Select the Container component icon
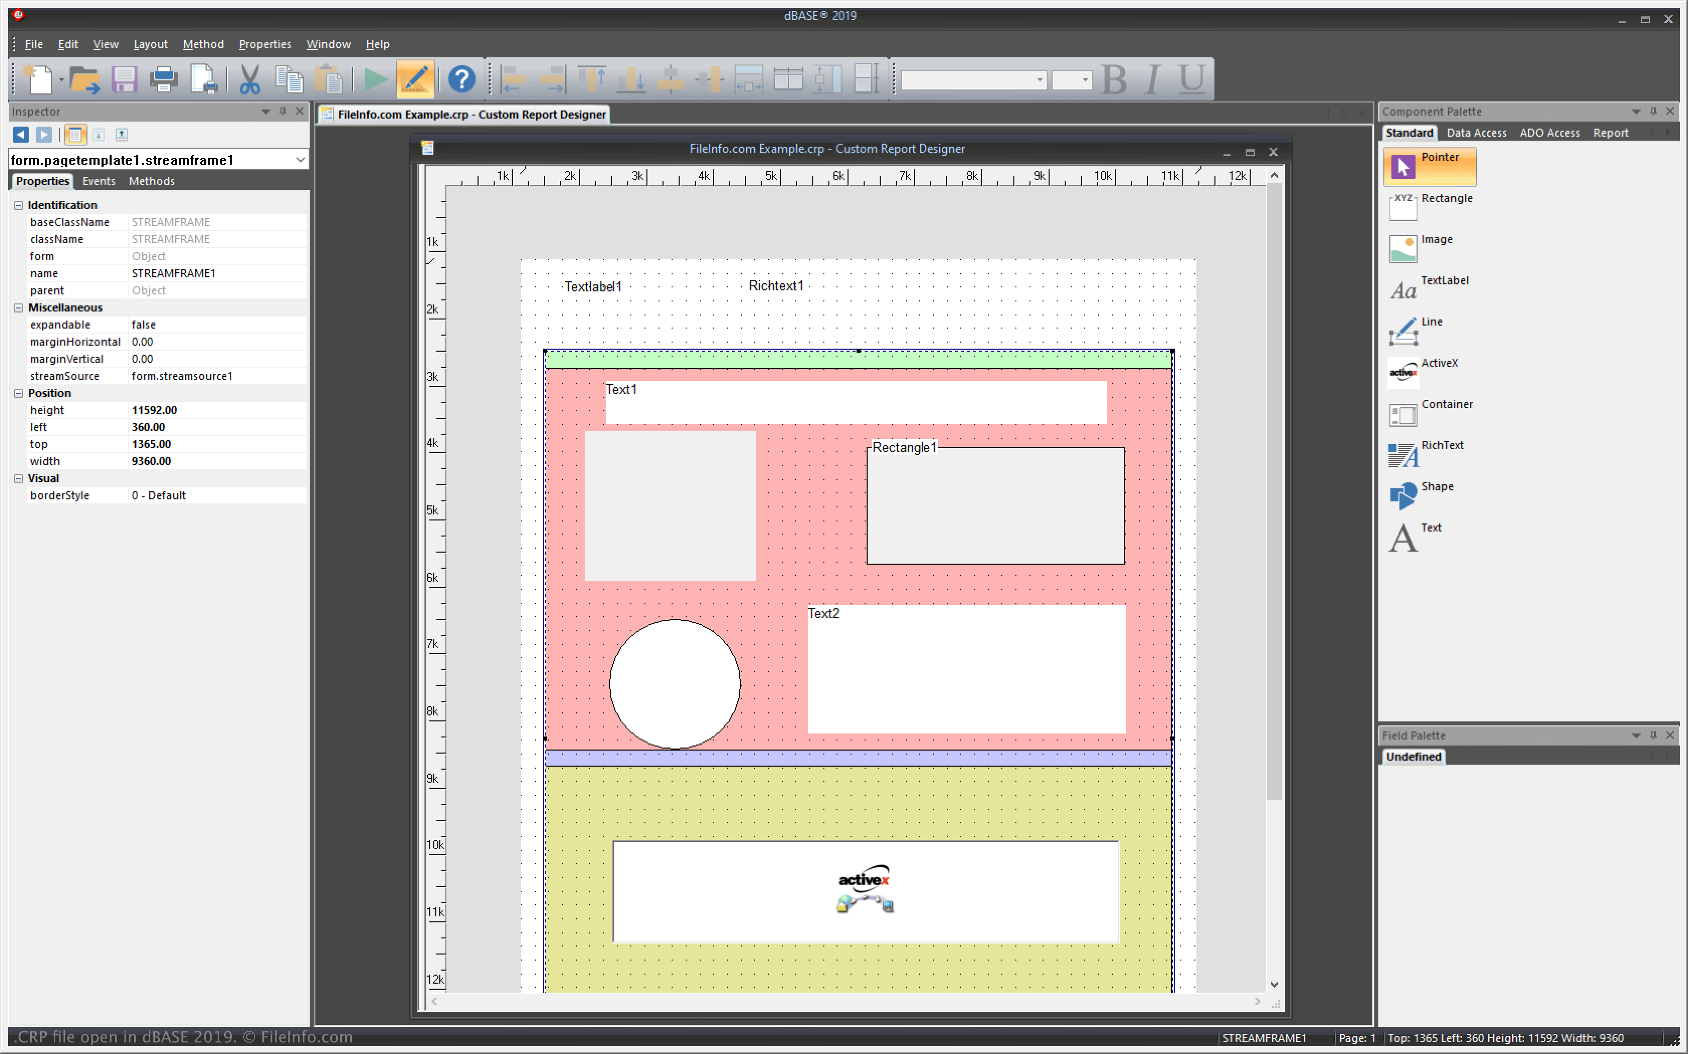 pyautogui.click(x=1402, y=415)
